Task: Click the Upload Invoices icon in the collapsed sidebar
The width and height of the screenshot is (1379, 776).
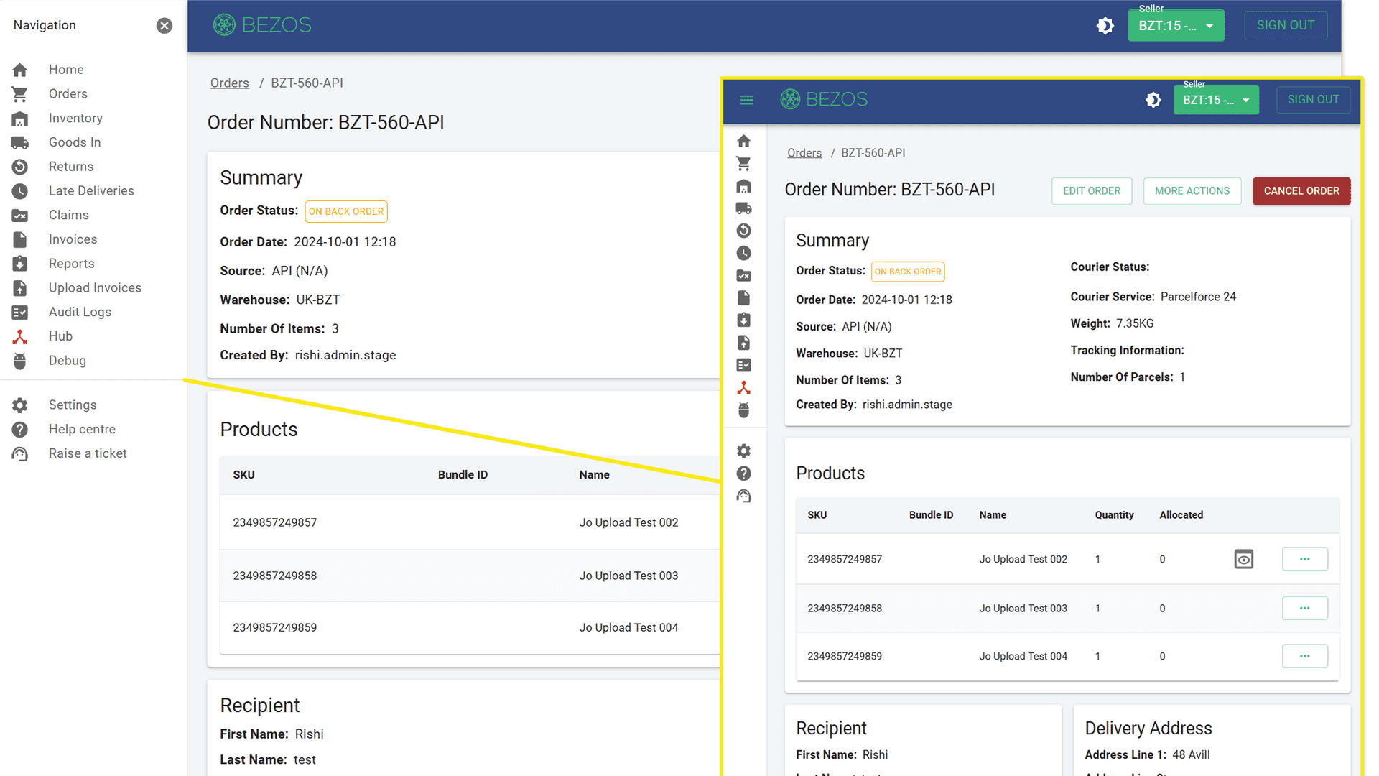Action: [744, 343]
